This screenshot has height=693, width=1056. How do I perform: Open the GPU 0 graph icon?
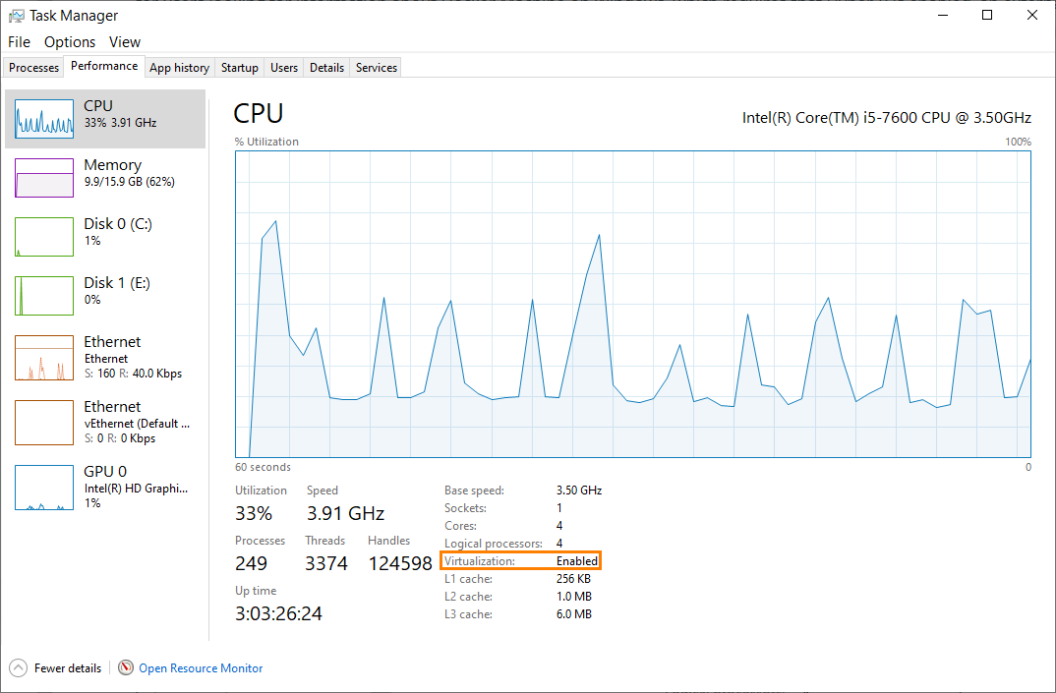pyautogui.click(x=44, y=488)
